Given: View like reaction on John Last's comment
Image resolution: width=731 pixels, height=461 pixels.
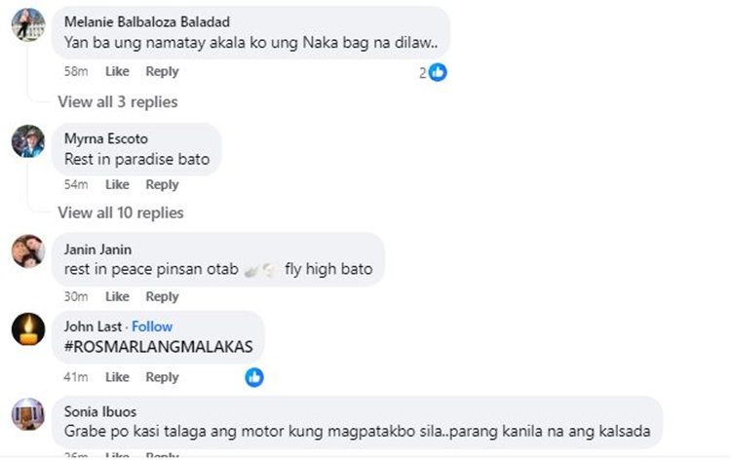Looking at the screenshot, I should pyautogui.click(x=254, y=377).
